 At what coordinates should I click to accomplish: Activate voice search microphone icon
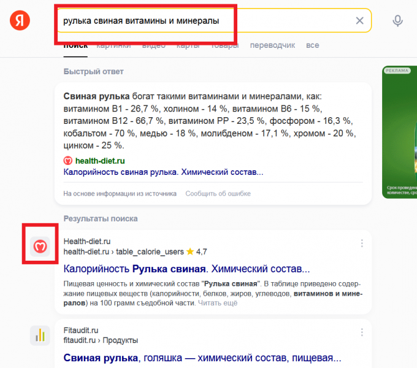pos(398,21)
